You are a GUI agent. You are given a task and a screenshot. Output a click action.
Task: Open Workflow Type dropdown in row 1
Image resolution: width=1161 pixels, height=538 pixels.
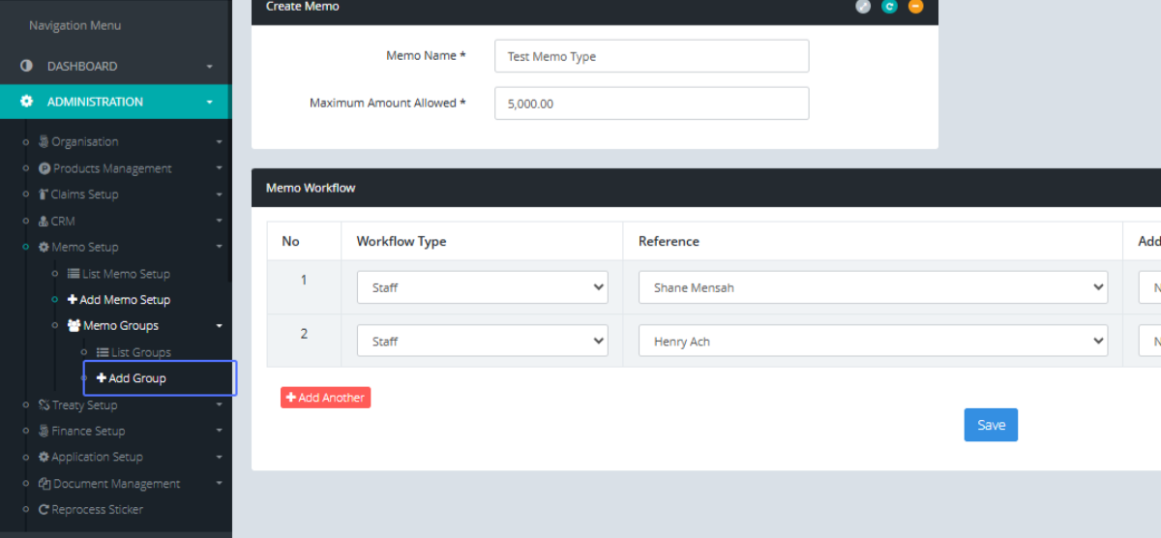pyautogui.click(x=482, y=287)
